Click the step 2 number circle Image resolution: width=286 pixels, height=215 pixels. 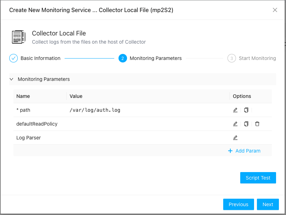coord(123,58)
